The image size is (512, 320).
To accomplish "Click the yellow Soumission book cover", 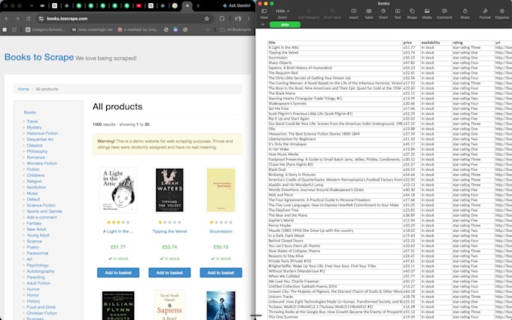I will [221, 190].
